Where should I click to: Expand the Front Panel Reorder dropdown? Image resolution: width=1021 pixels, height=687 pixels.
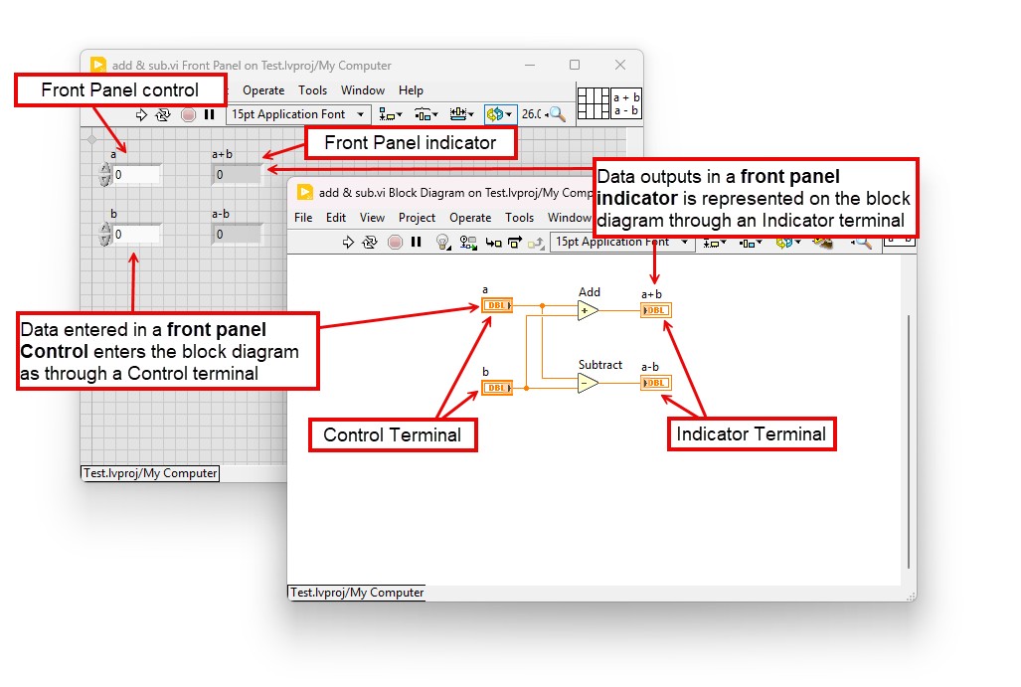click(x=499, y=114)
